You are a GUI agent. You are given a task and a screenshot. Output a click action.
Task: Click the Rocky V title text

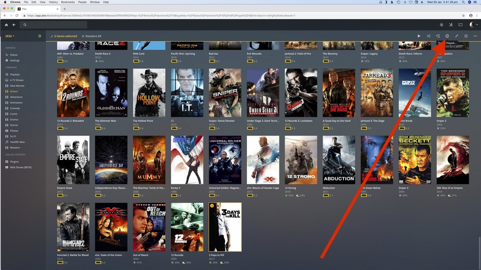(x=175, y=188)
